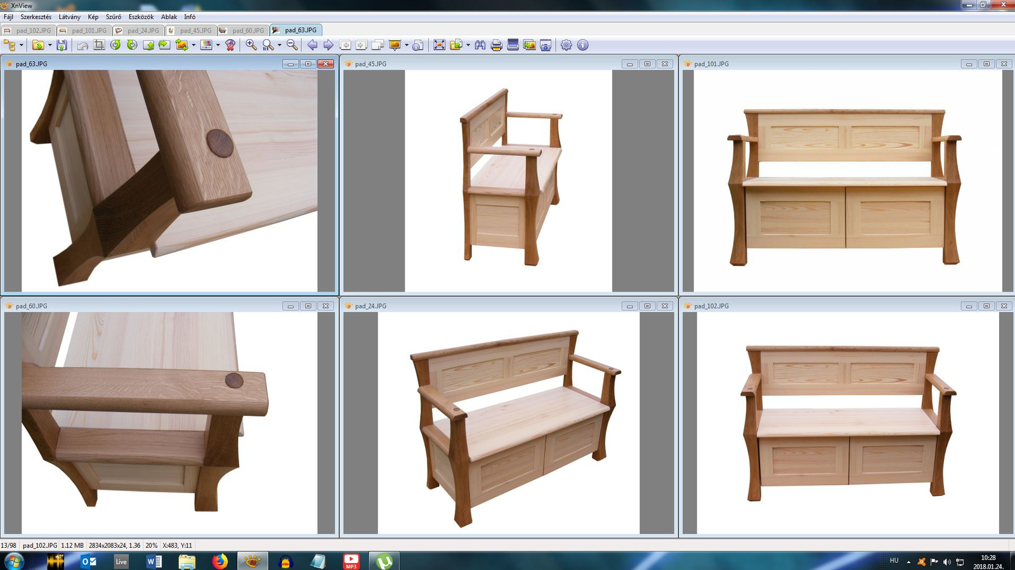
Task: Open the Szerkesztés menu
Action: [36, 17]
